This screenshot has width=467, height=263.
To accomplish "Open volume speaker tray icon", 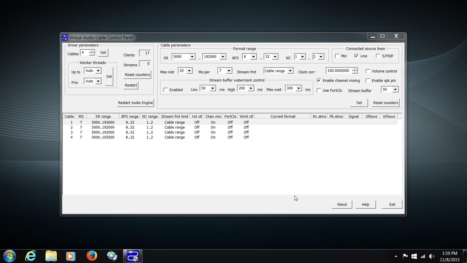I will 432,256.
